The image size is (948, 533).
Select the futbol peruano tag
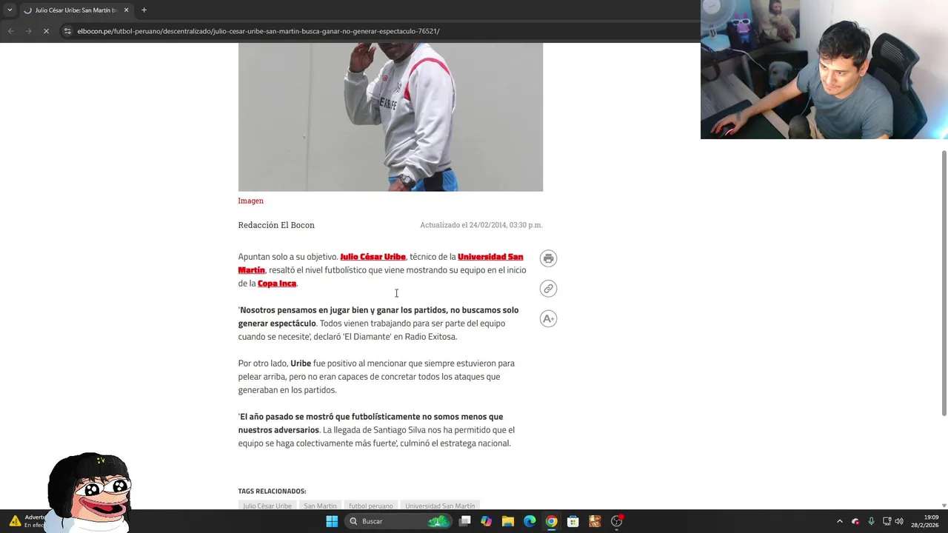point(371,506)
